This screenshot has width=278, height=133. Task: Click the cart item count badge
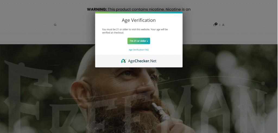click(216, 24)
